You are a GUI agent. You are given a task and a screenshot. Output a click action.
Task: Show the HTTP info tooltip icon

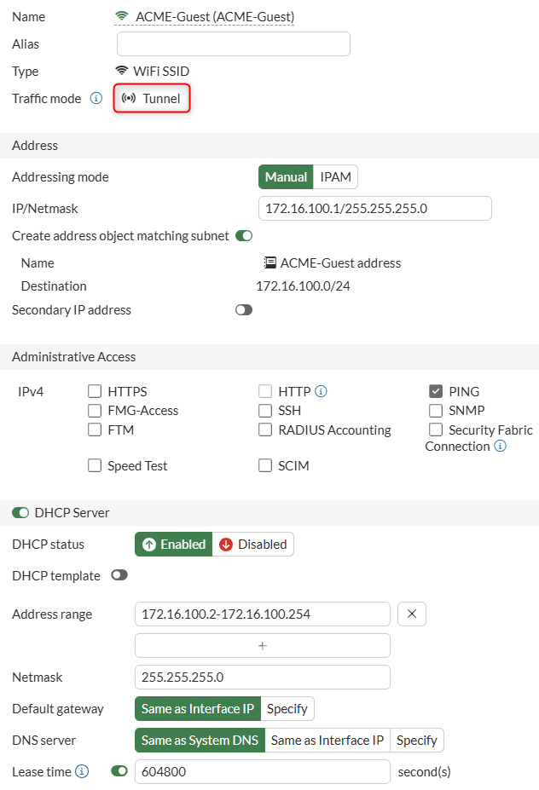click(321, 391)
